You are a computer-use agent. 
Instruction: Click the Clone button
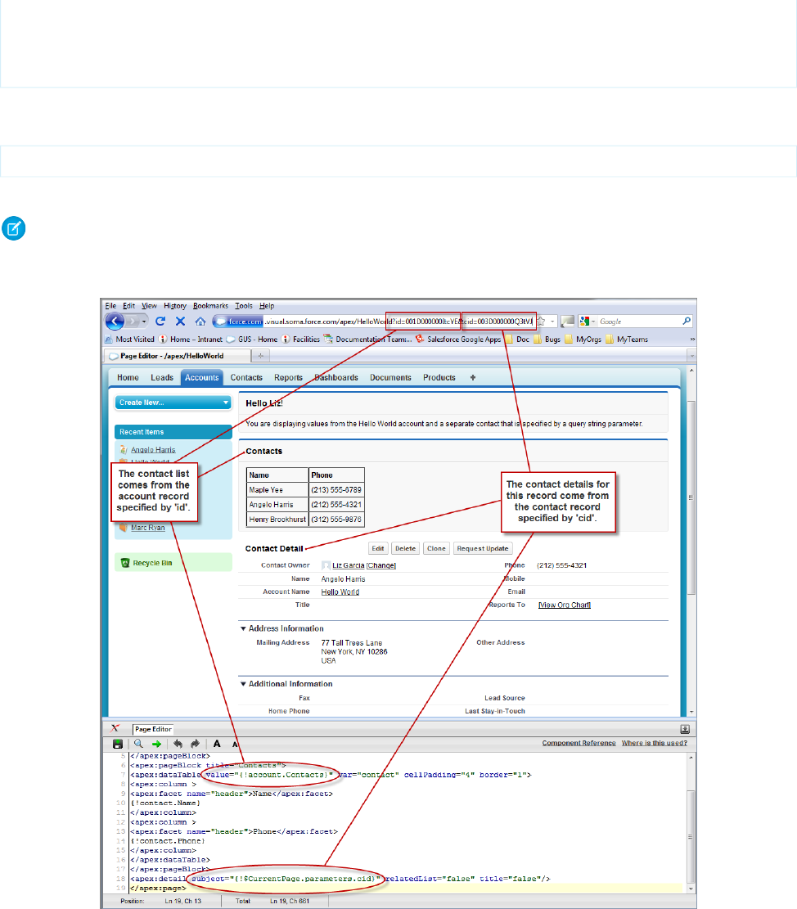436,548
